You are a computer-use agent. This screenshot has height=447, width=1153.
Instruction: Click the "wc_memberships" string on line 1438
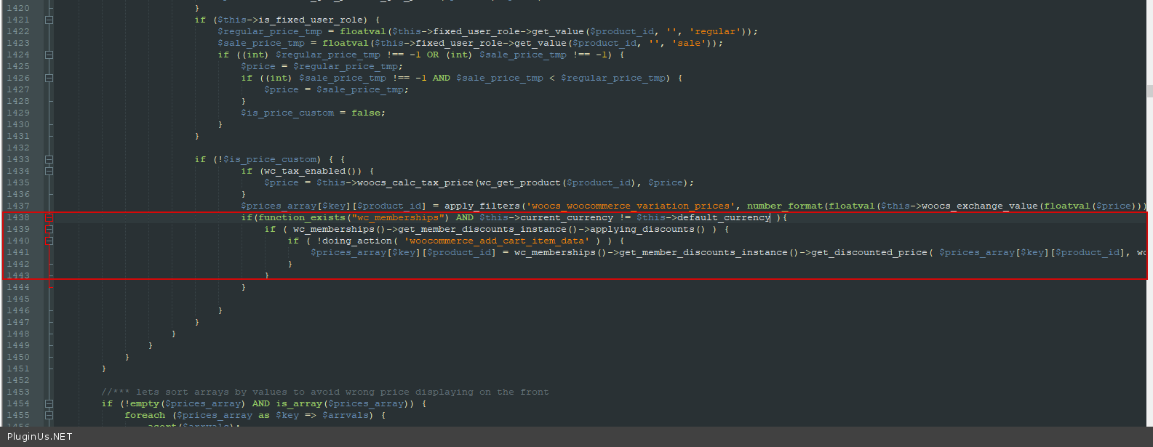[398, 217]
